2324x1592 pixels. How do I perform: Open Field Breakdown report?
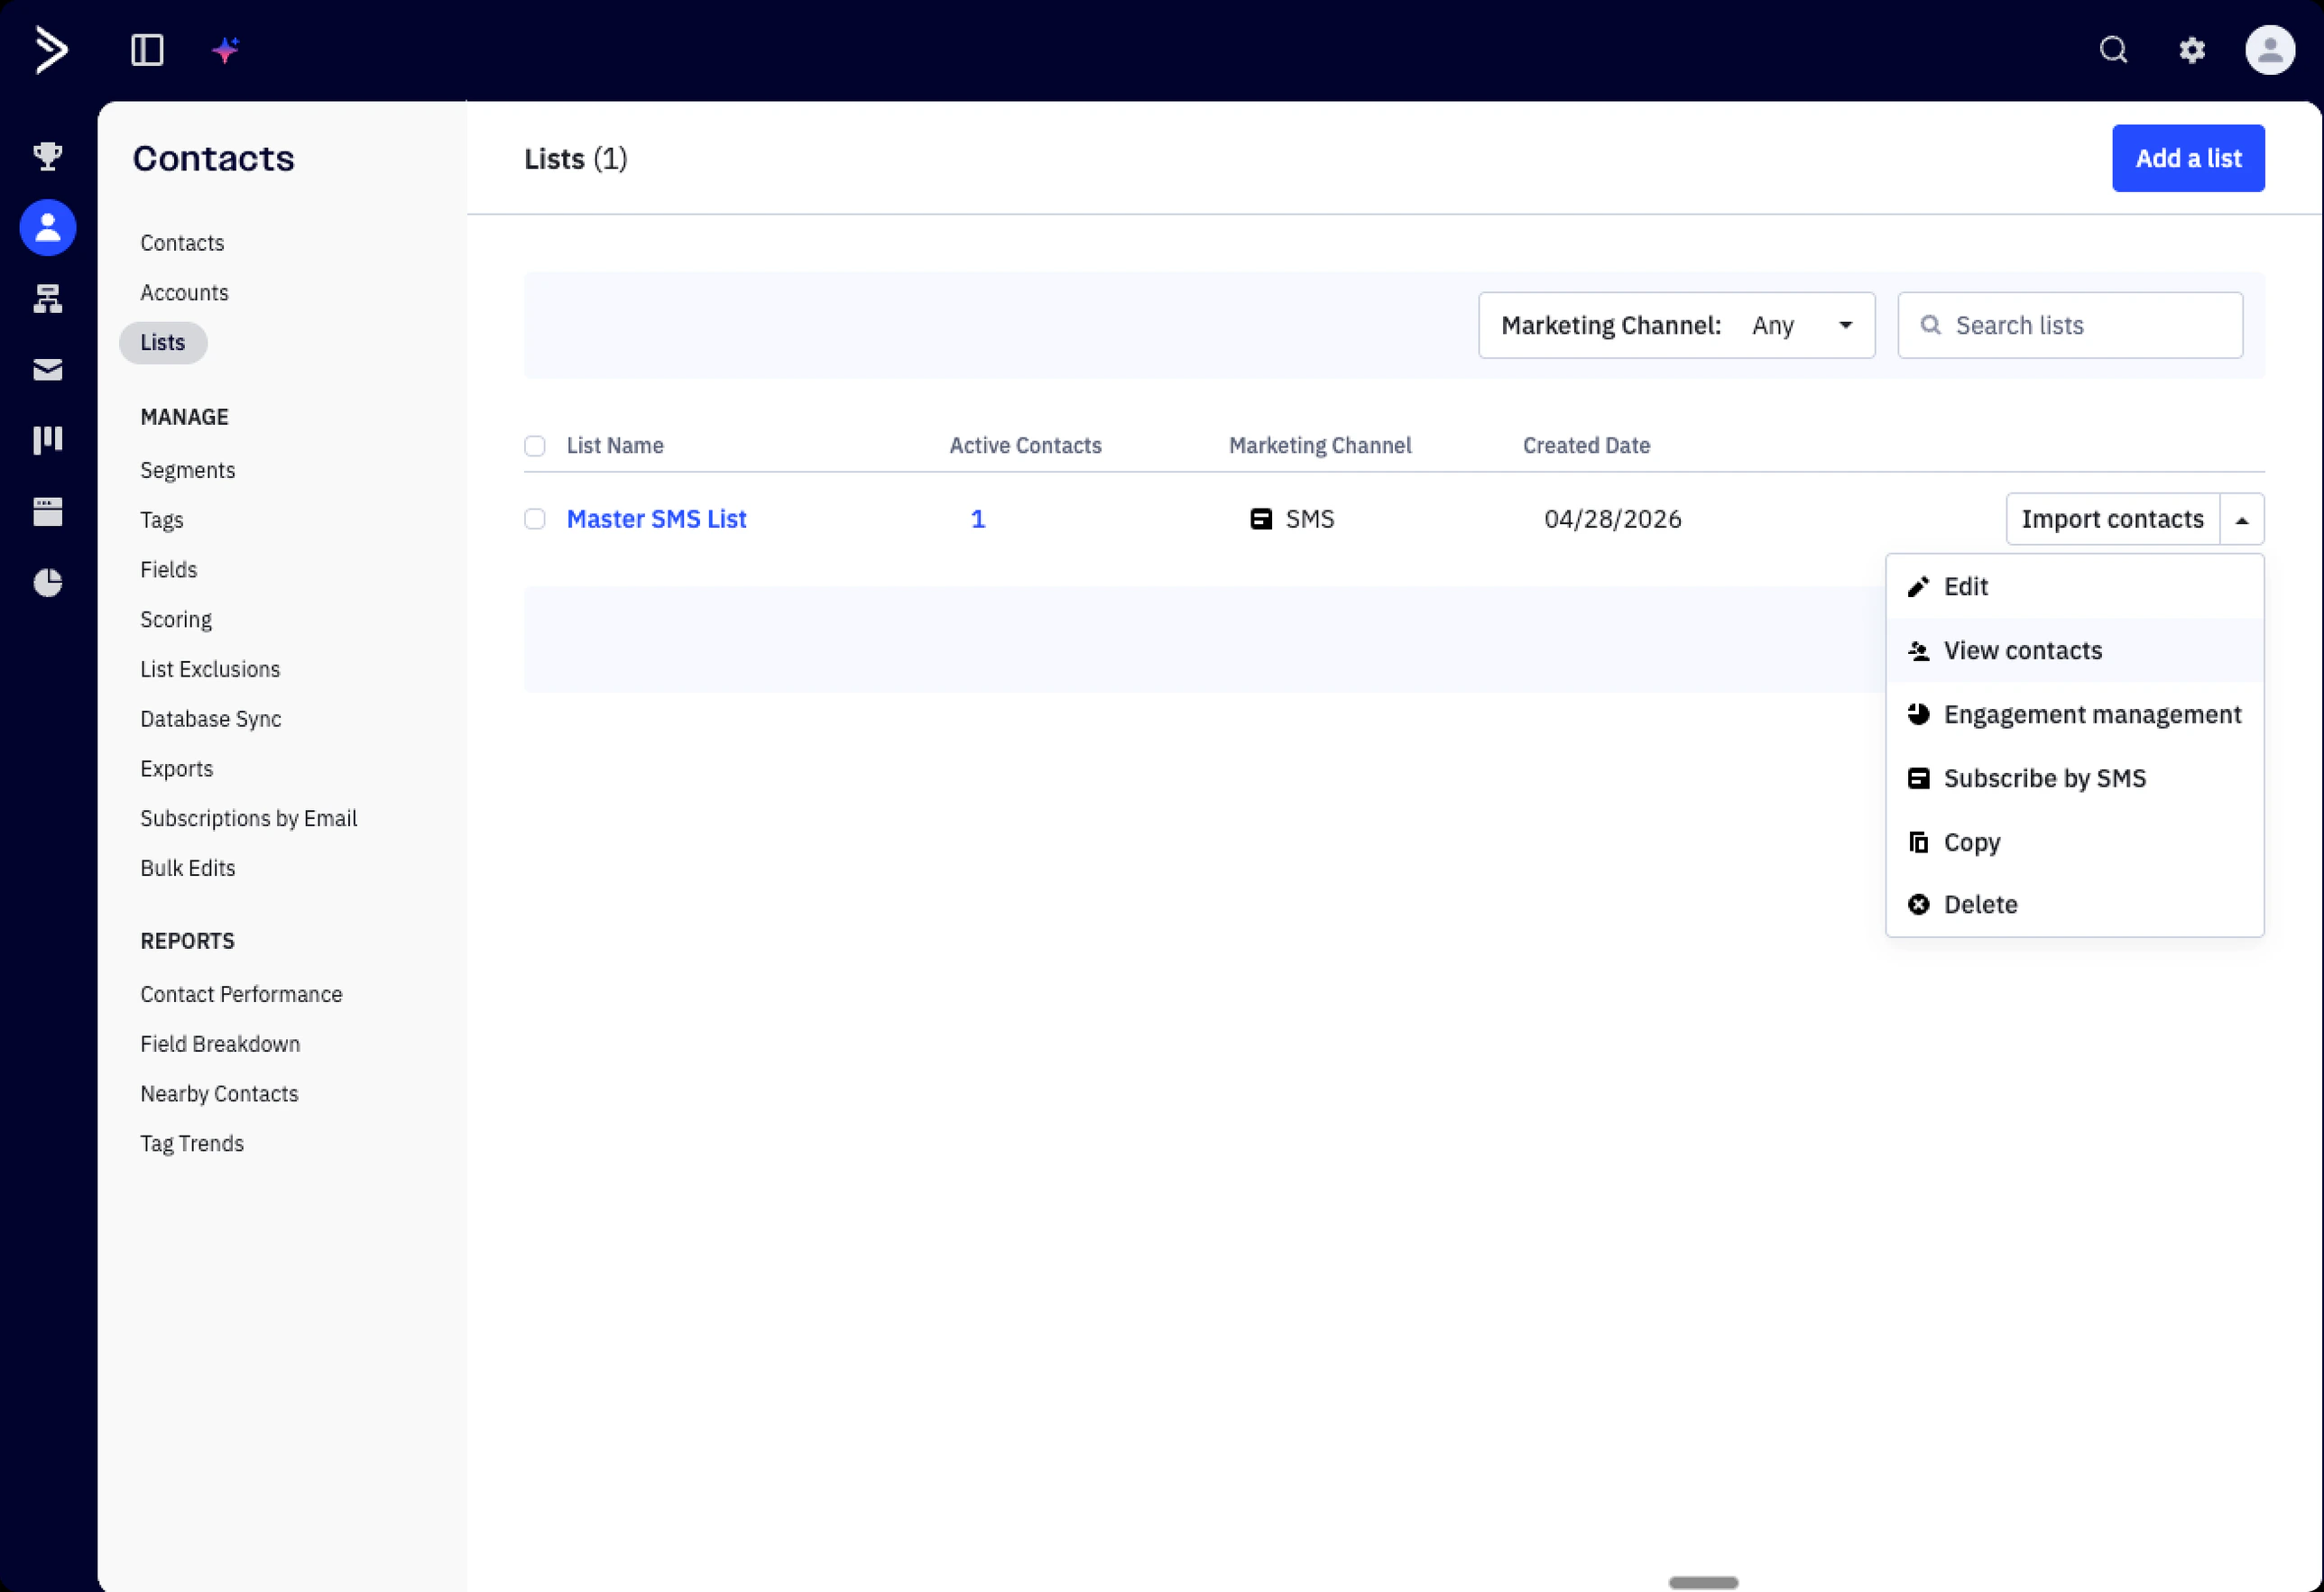220,1044
